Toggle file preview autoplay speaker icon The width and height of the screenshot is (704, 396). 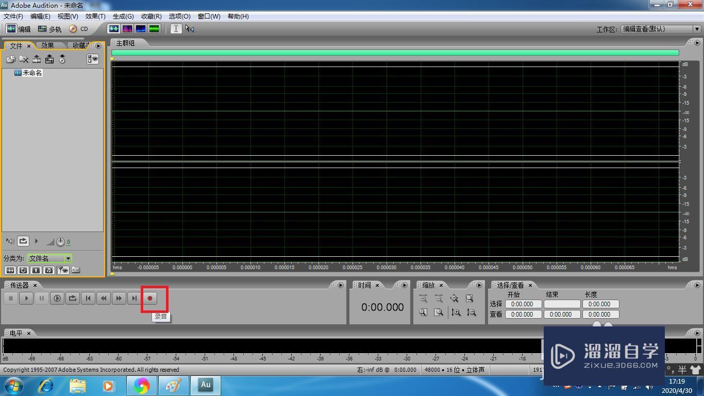[10, 241]
